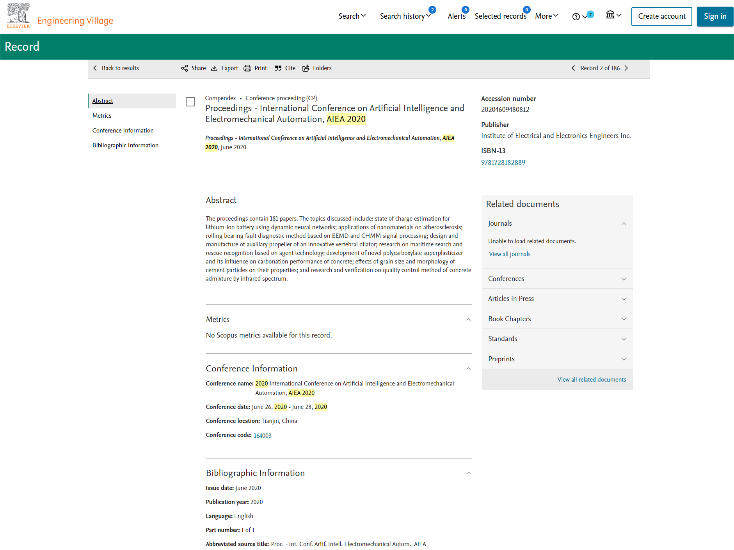Click the Related documents heading
Screen dimensions: 734x550
pos(523,204)
